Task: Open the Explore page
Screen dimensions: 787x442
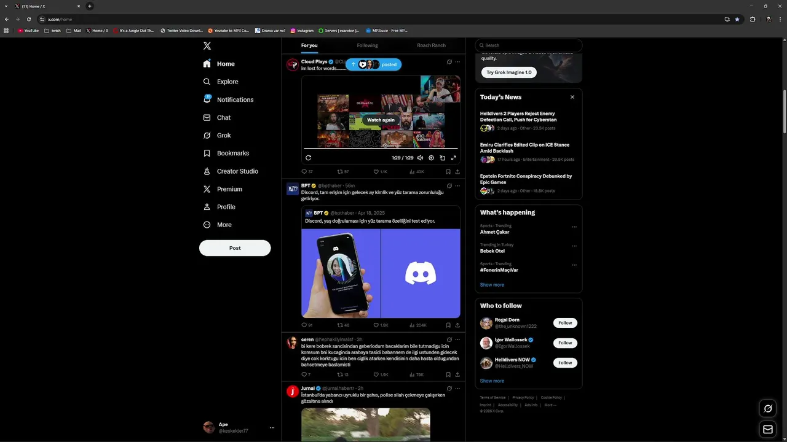Action: 221,82
